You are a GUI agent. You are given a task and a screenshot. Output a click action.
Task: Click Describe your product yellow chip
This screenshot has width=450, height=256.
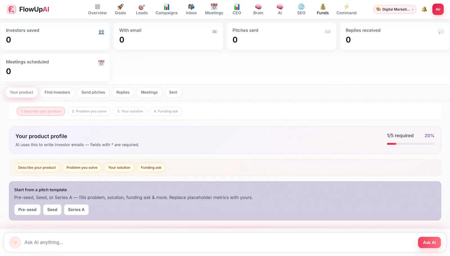(37, 168)
